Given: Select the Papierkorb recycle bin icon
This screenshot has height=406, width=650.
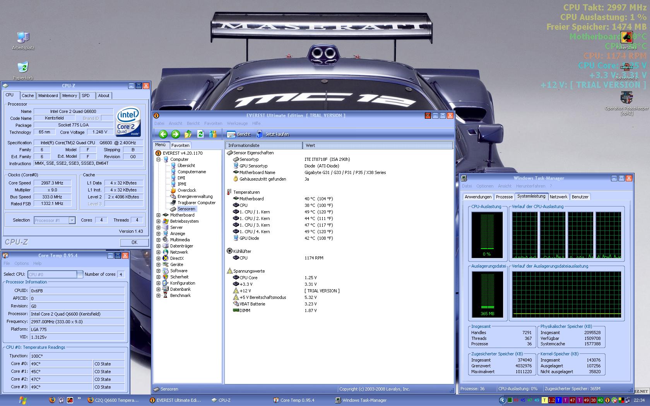Looking at the screenshot, I should (23, 70).
